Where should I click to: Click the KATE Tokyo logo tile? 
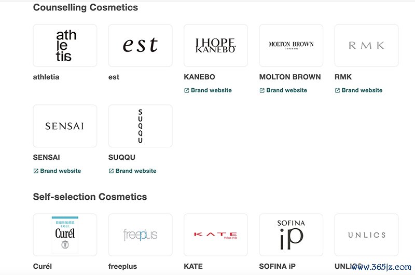click(x=216, y=235)
